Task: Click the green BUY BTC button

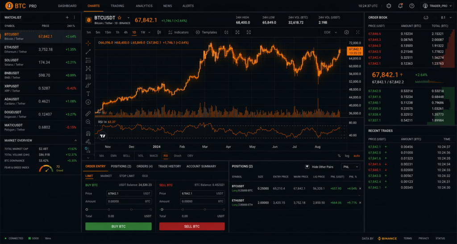Action: pos(118,227)
